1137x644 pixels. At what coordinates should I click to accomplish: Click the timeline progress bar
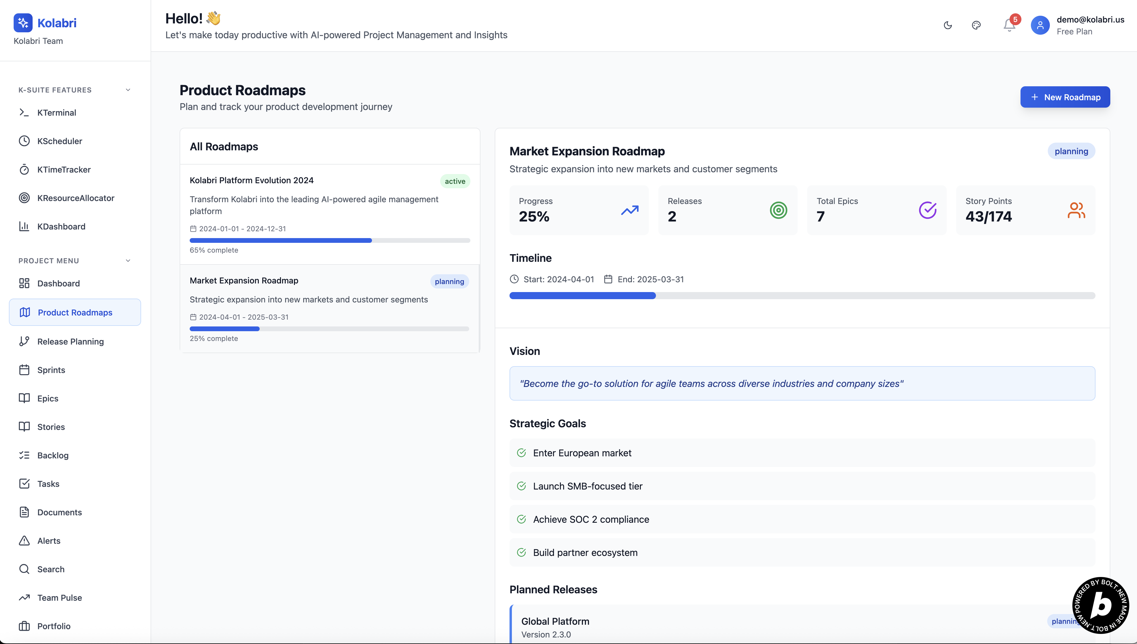click(802, 295)
